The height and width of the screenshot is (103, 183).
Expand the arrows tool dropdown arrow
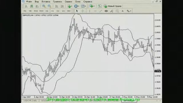pyautogui.click(x=131, y=11)
